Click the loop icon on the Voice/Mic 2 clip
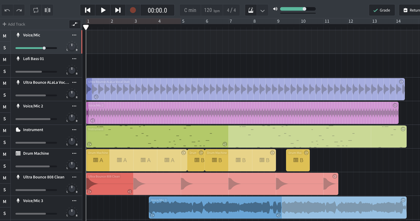Screen dimensions: 420x221 tap(395, 105)
